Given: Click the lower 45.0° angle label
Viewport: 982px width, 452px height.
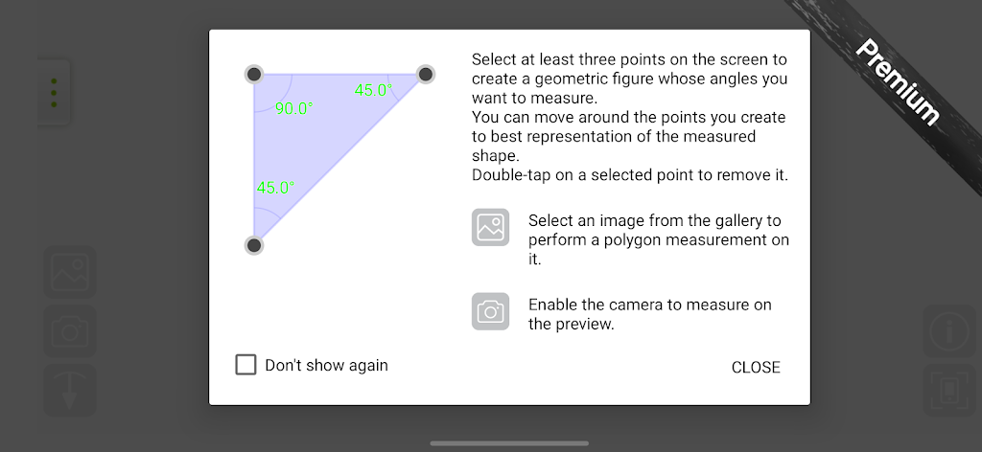Looking at the screenshot, I should (275, 188).
